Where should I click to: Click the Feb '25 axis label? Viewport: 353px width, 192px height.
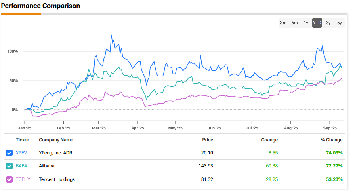(63, 128)
